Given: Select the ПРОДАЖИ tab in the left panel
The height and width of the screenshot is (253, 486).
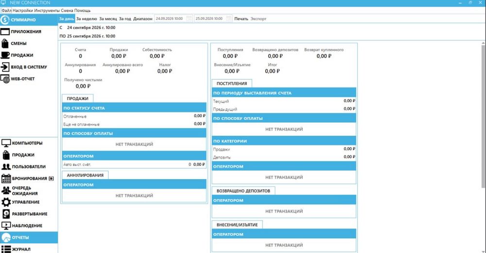Looking at the screenshot, I should tap(77, 98).
